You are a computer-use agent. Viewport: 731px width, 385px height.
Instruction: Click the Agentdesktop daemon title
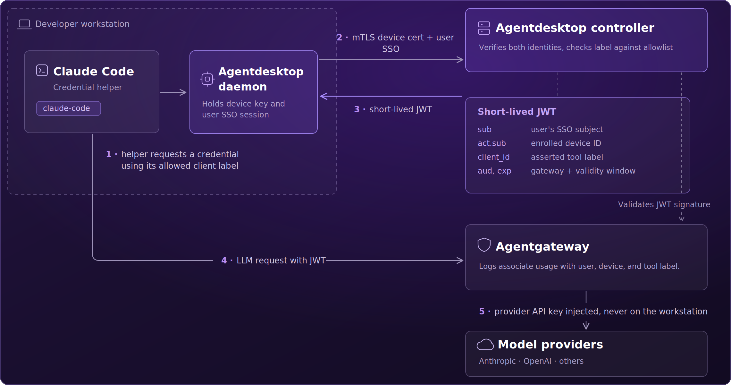point(261,79)
